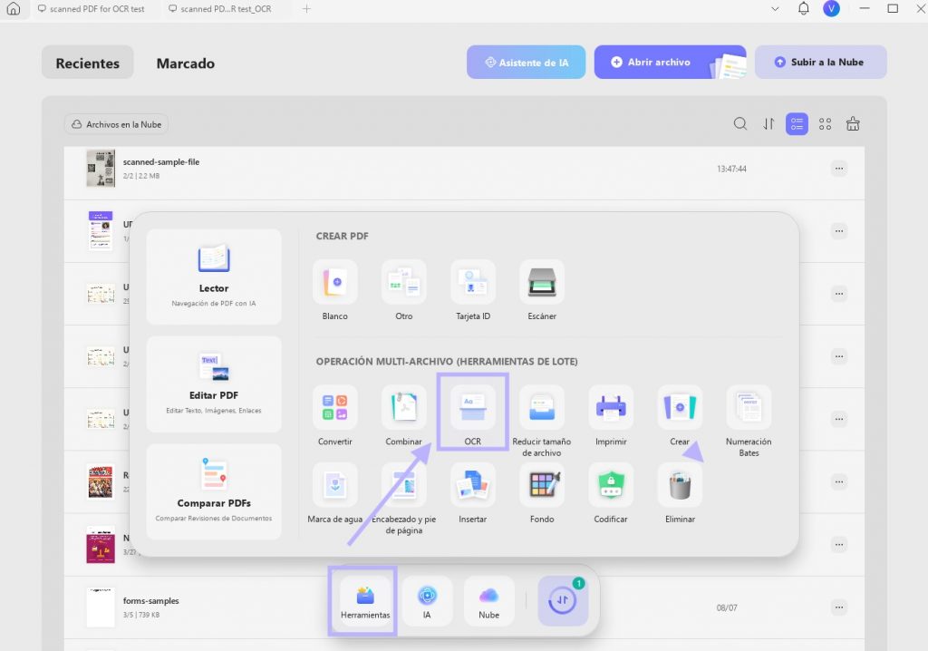Select the Tarjeta ID creation icon
The width and height of the screenshot is (928, 651).
[x=473, y=283]
